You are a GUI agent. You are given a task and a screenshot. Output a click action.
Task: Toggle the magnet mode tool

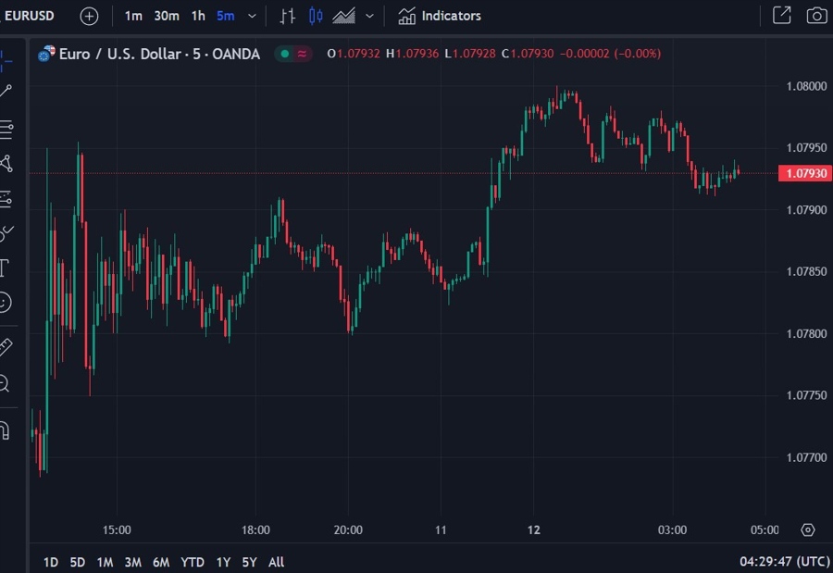tap(5, 430)
